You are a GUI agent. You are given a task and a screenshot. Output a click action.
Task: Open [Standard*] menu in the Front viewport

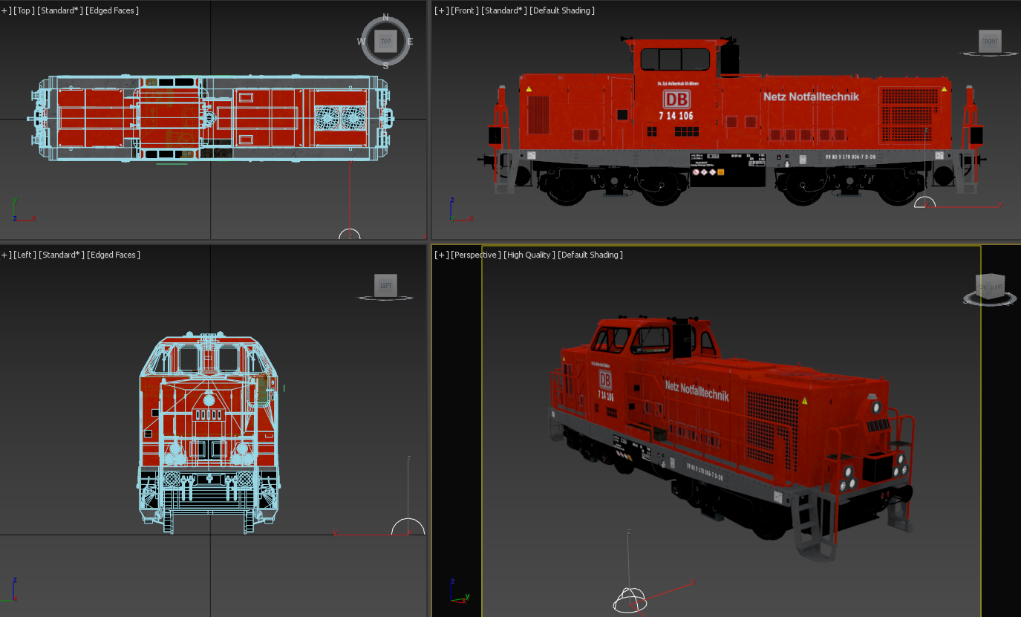click(504, 10)
